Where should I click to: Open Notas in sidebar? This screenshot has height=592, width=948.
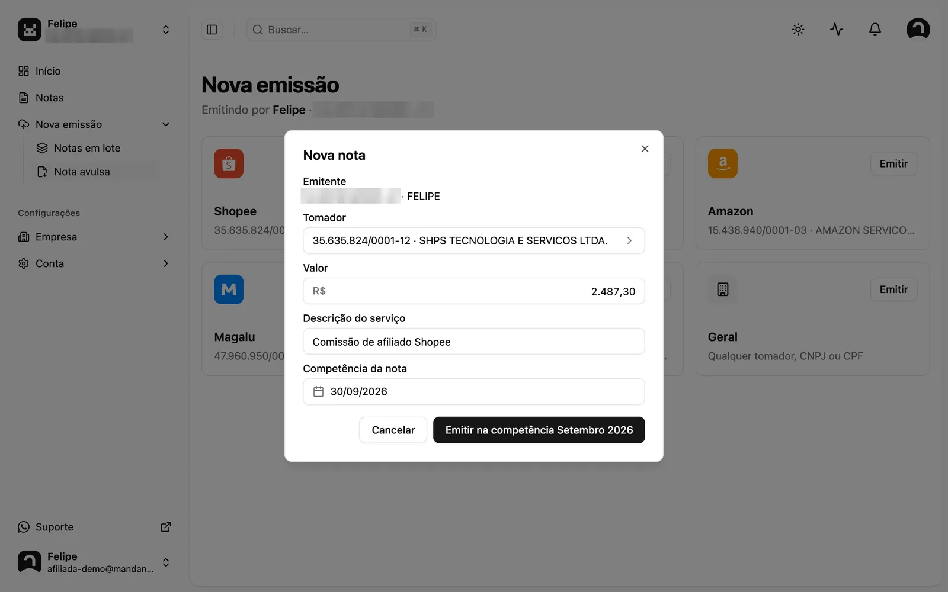[x=95, y=98]
